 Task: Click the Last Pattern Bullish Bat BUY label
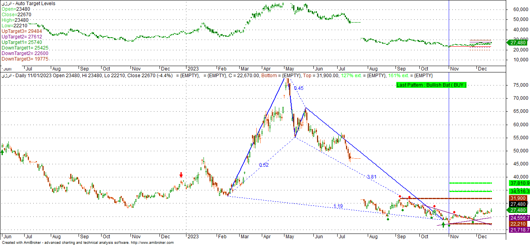(x=431, y=85)
